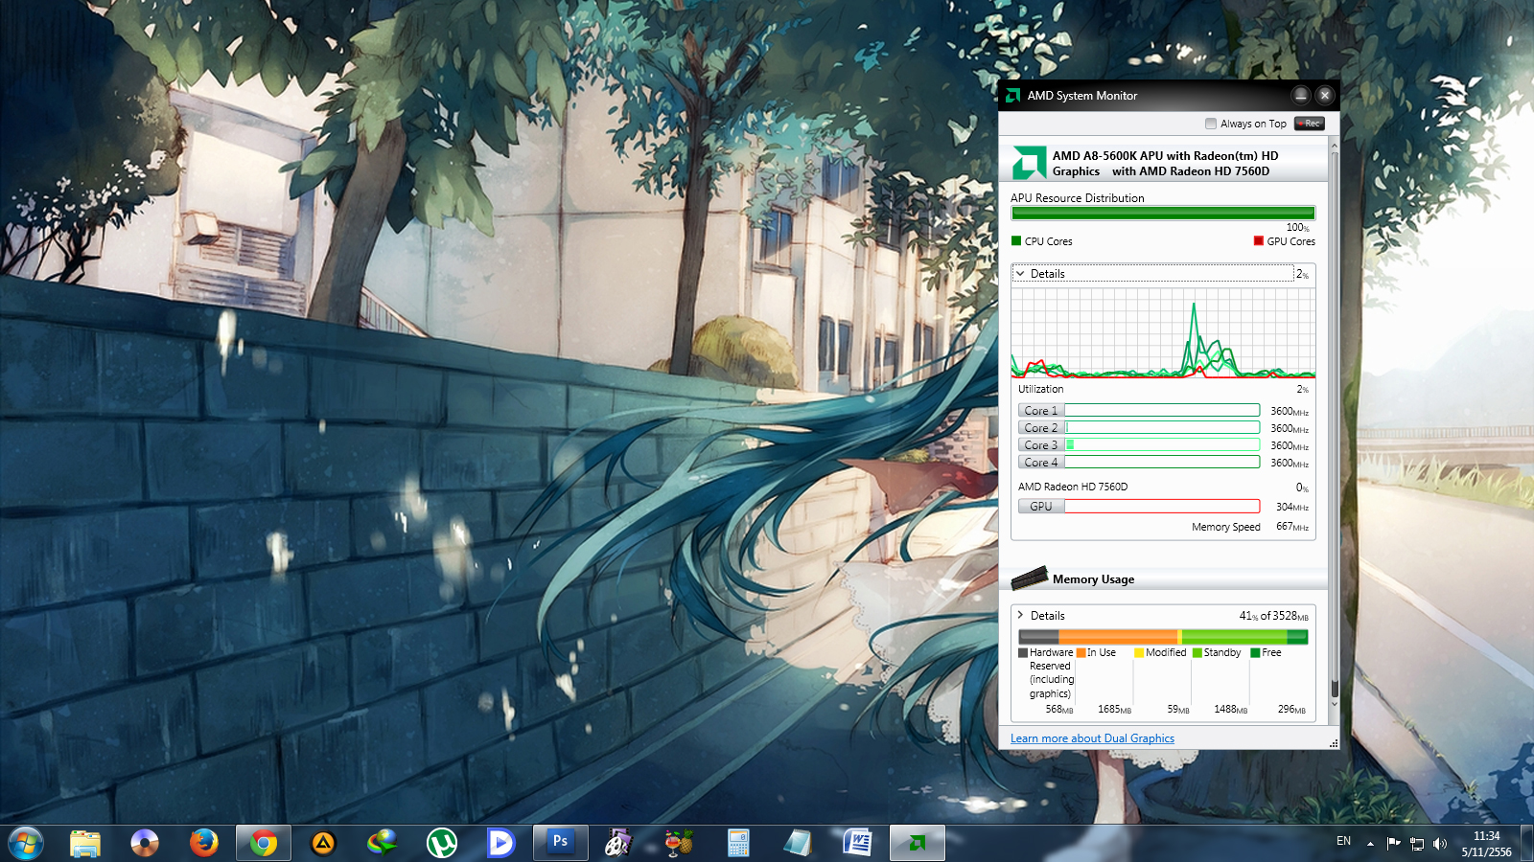
Task: Collapse the APU Details section
Action: (1020, 274)
